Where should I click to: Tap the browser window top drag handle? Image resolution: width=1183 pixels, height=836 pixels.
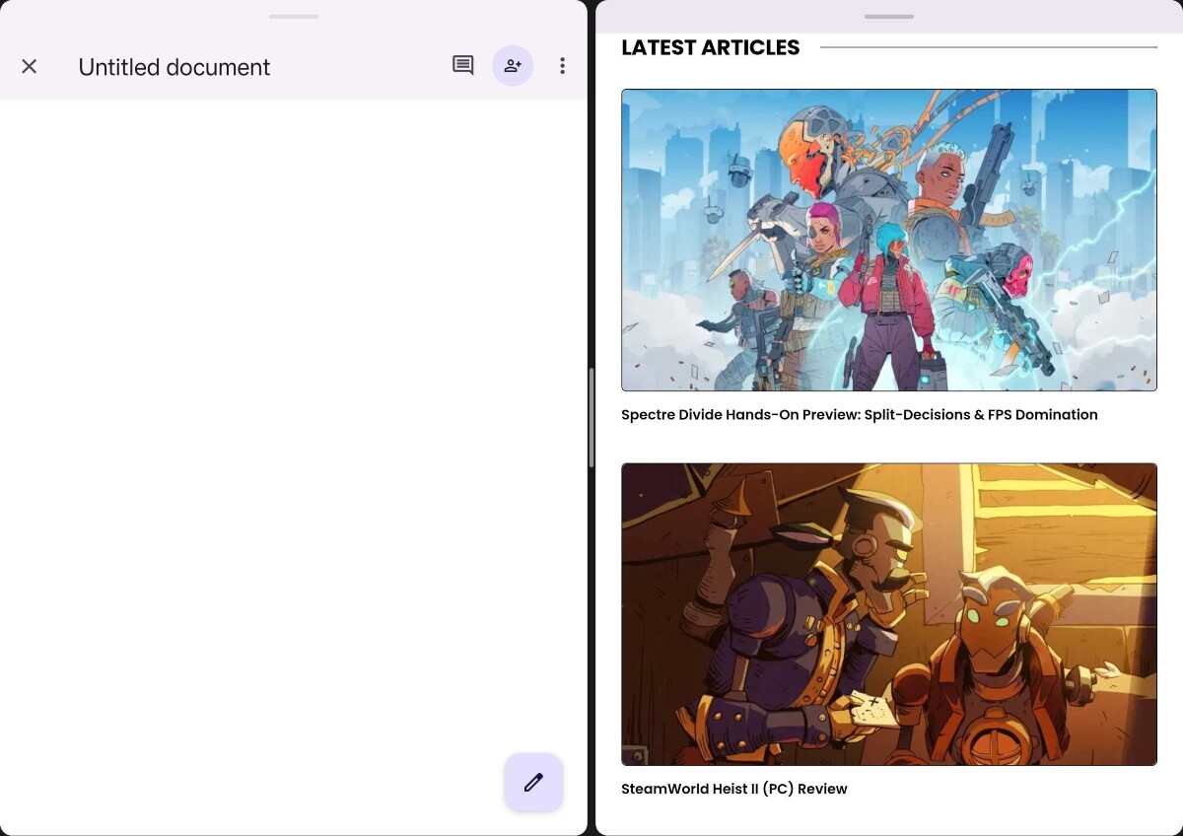[889, 17]
